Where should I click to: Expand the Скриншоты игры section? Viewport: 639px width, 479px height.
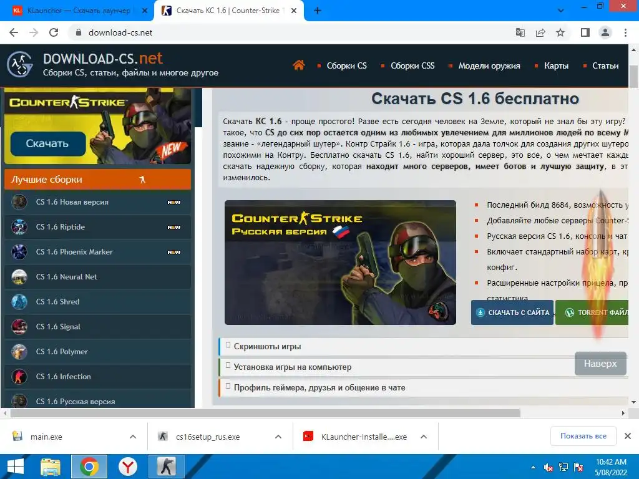point(423,346)
